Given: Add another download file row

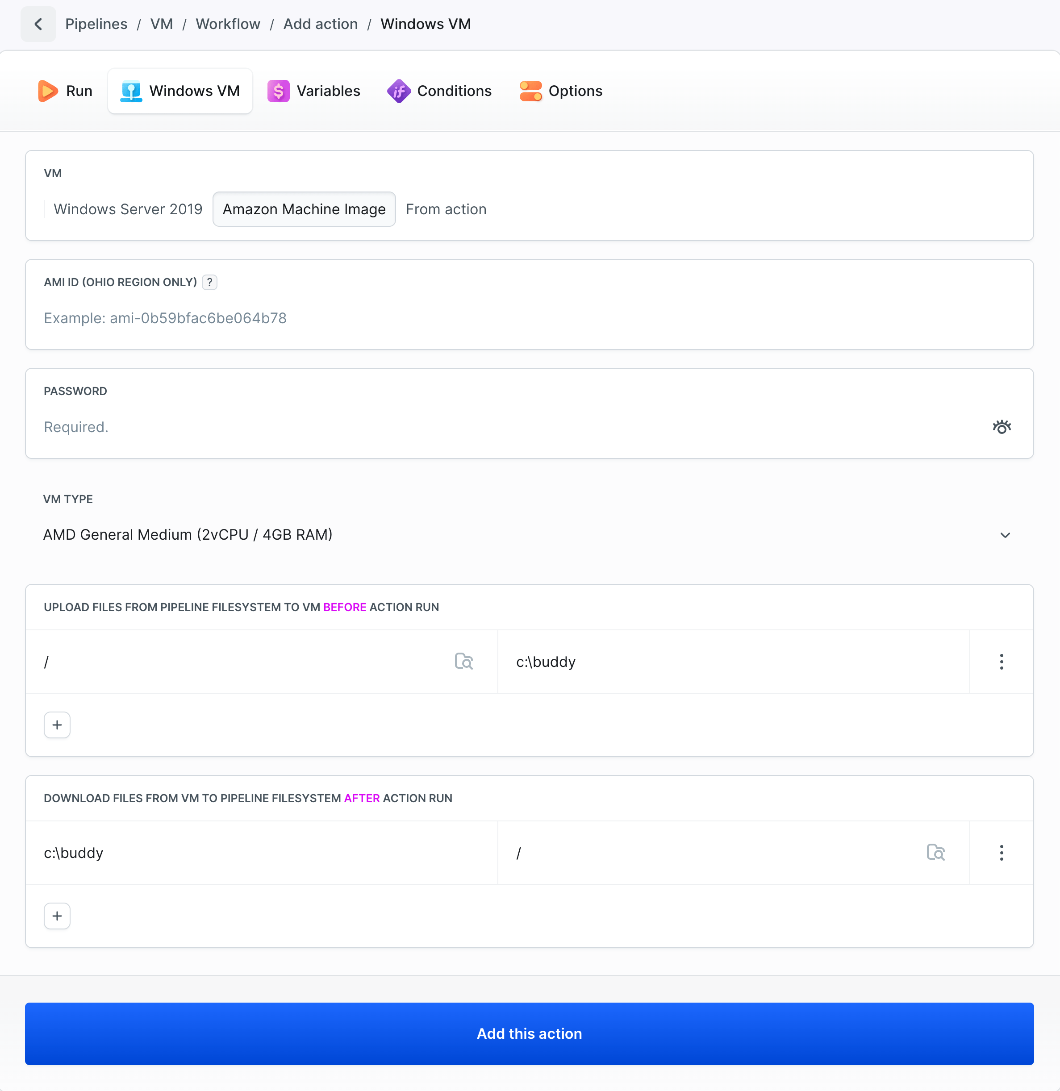Looking at the screenshot, I should tap(57, 916).
